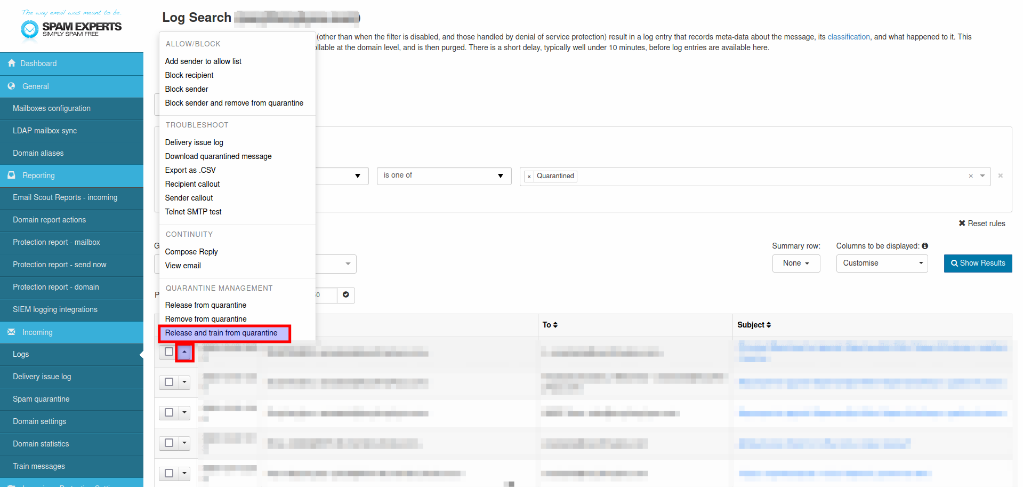Screen dimensions: 1023x487
Task: Click the Reporting section icon
Action: click(x=12, y=175)
